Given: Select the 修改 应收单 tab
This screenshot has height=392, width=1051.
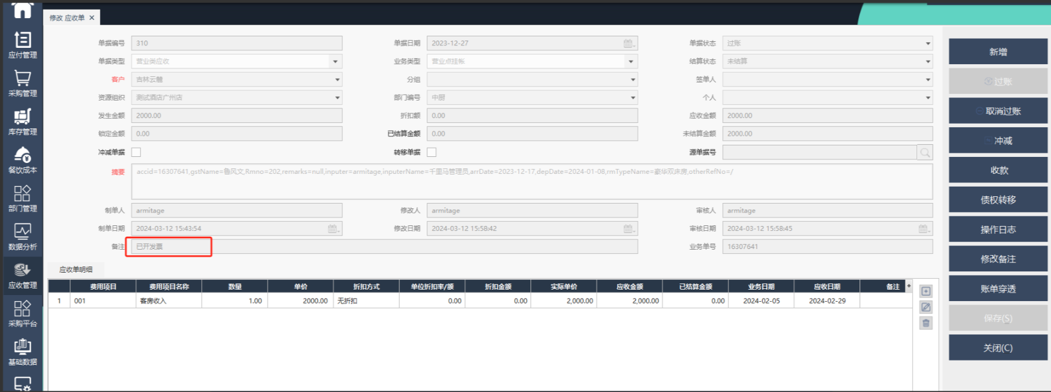Looking at the screenshot, I should 67,18.
